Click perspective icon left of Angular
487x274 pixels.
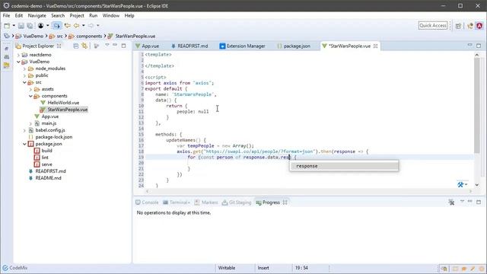pos(470,26)
